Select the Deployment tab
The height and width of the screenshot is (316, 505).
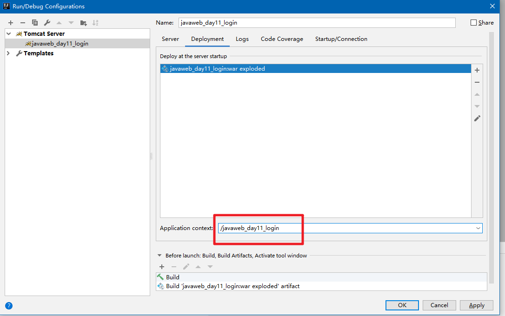(x=207, y=39)
